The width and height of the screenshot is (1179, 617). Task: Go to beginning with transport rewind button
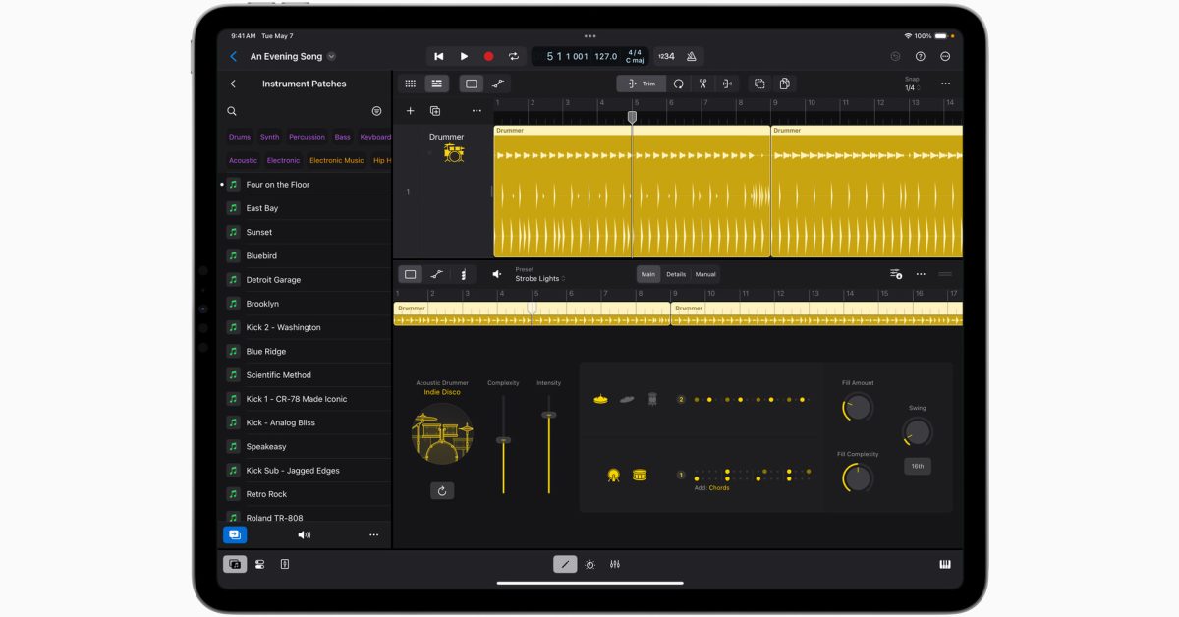[x=439, y=57]
